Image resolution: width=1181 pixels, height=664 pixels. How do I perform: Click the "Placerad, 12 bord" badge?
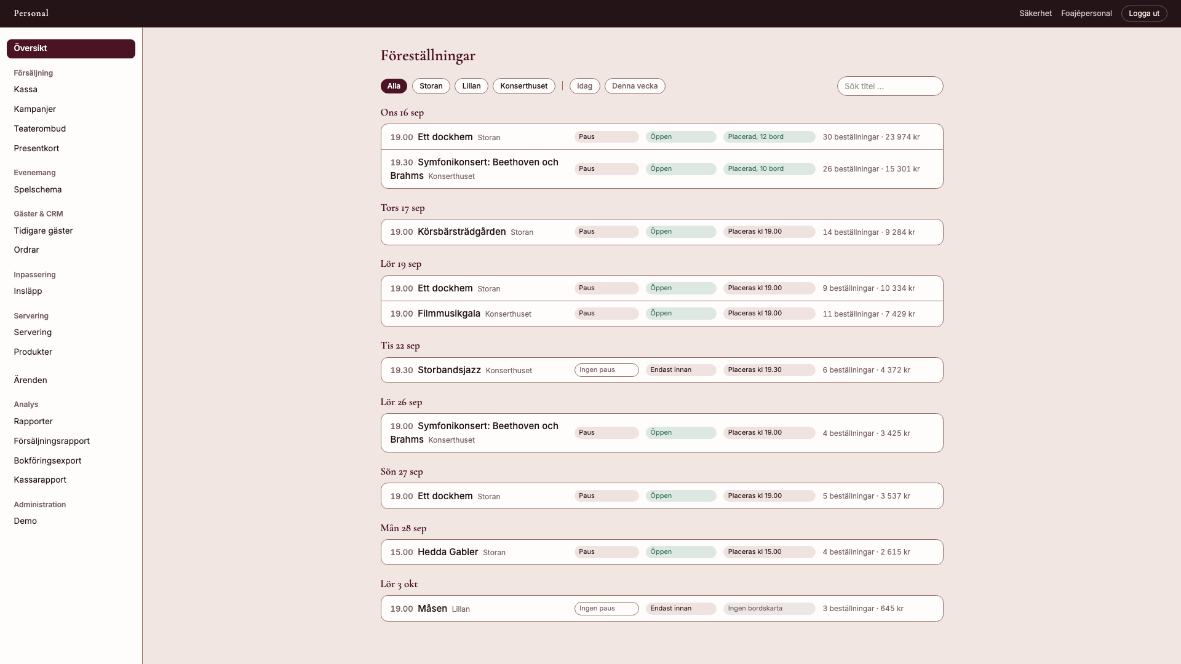769,137
